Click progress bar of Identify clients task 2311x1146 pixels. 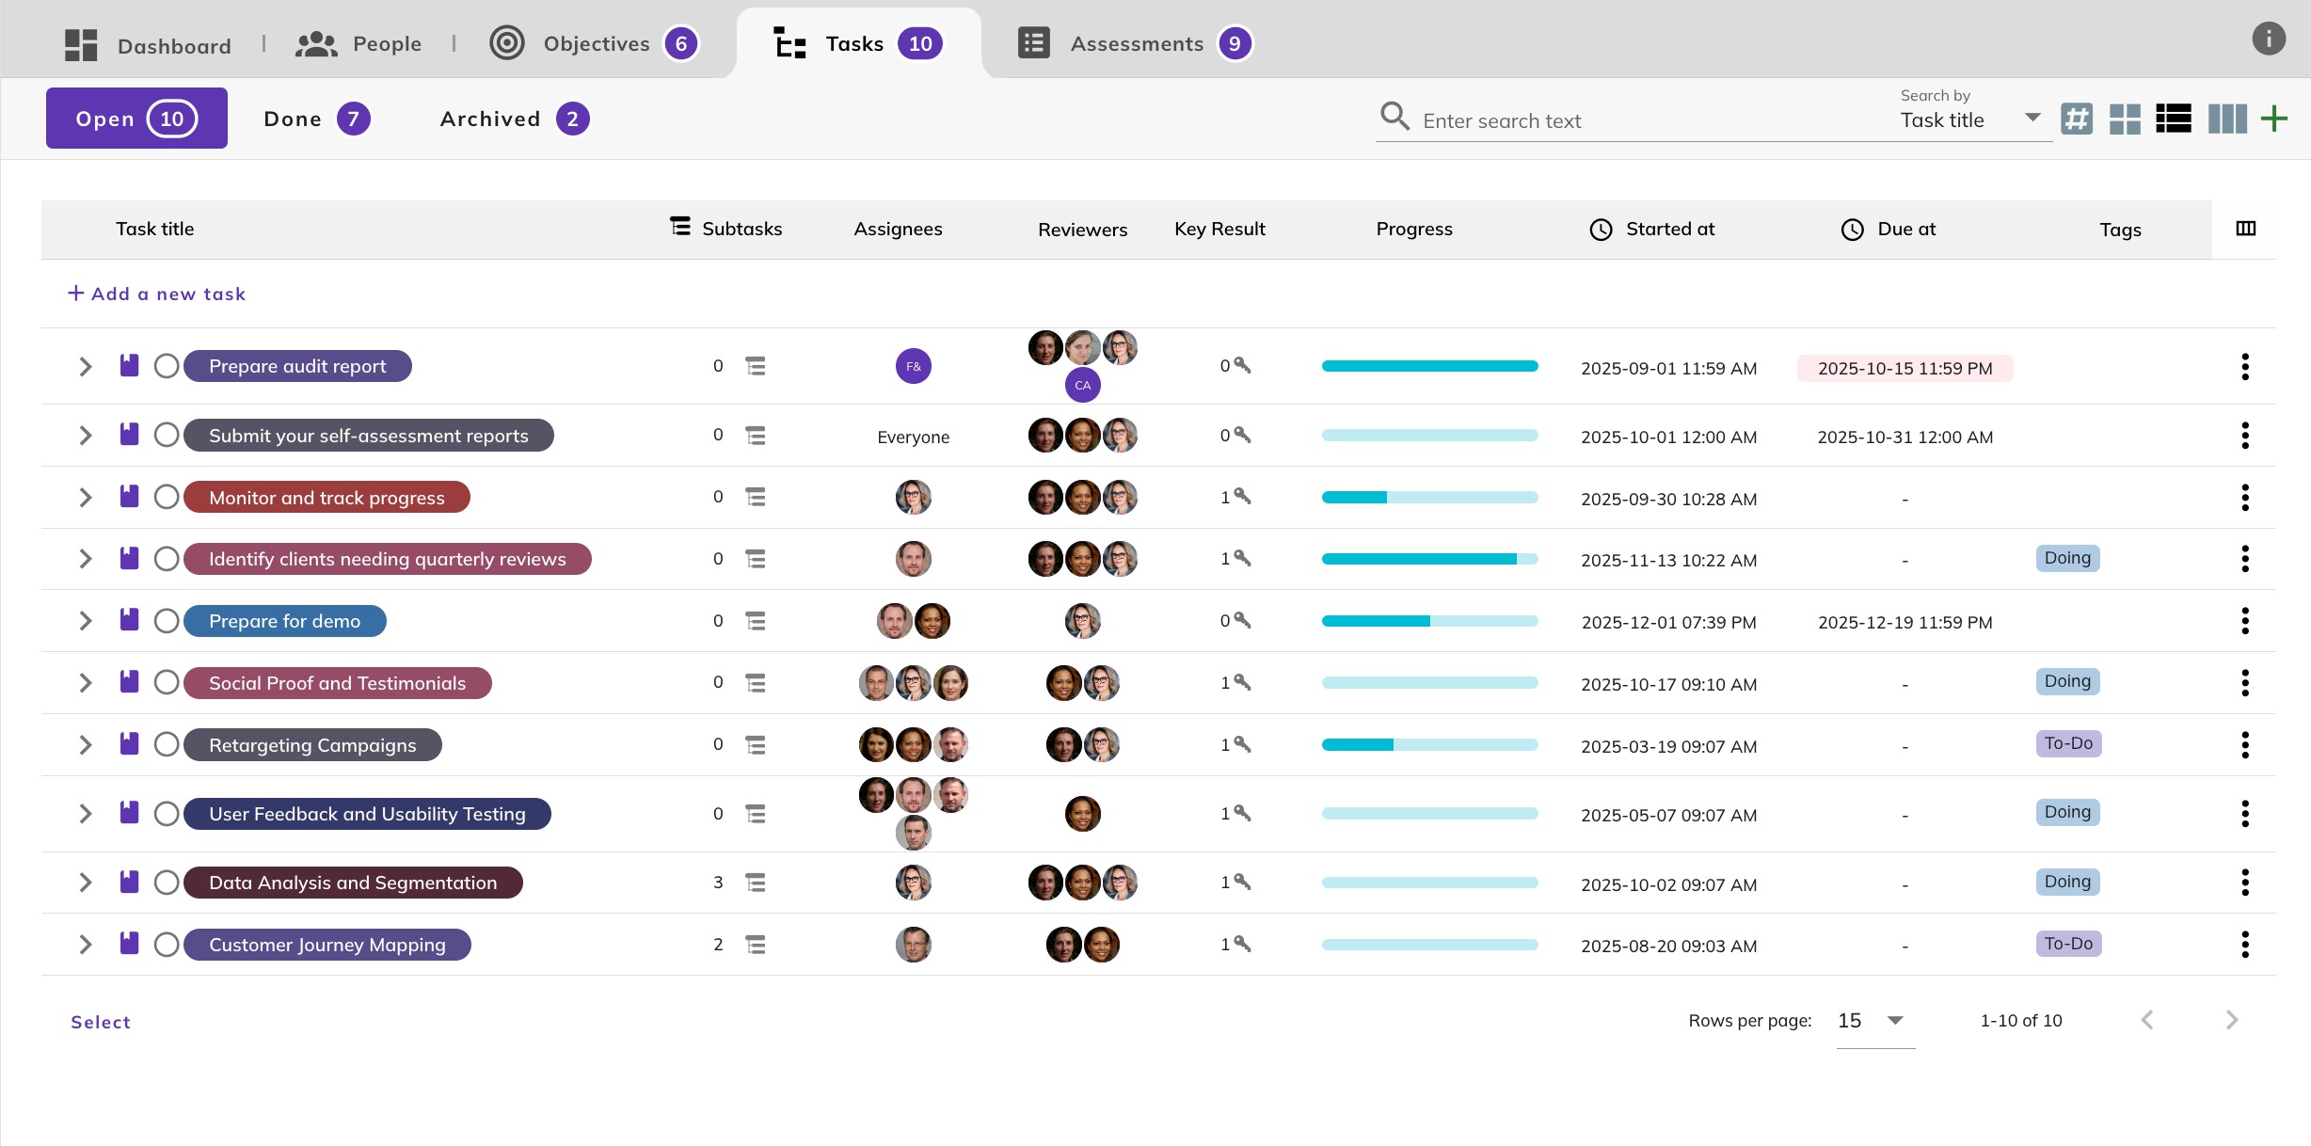point(1429,559)
